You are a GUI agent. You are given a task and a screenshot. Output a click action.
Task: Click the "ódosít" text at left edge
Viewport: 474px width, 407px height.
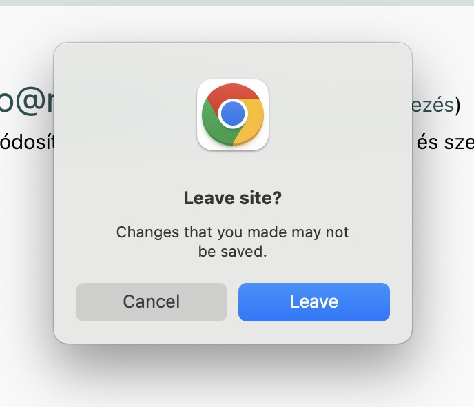pos(27,142)
